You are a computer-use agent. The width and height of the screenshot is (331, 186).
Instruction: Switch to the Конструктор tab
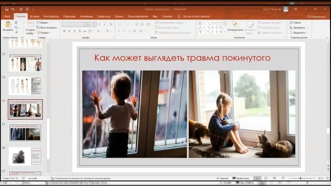pos(51,17)
